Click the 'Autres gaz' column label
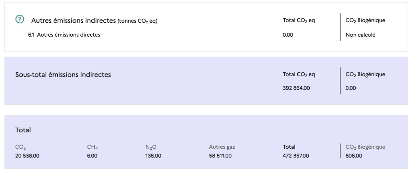The width and height of the screenshot is (412, 173). [222, 147]
